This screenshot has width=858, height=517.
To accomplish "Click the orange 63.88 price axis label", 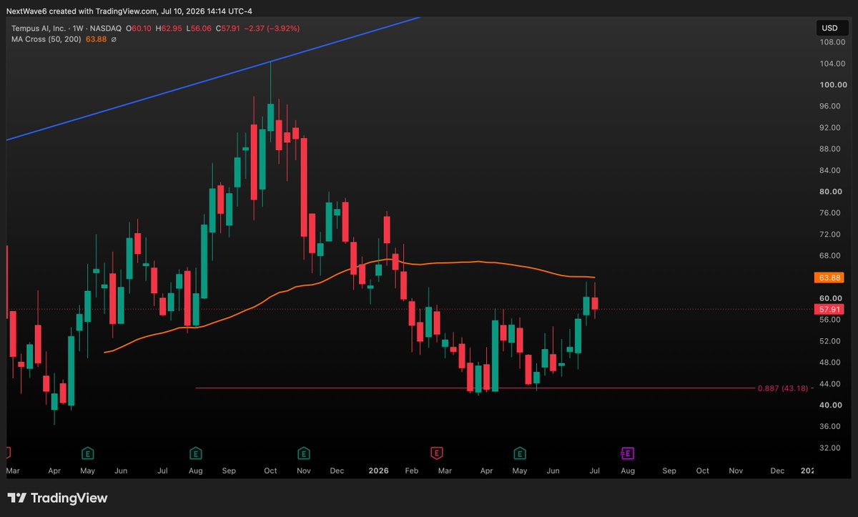I will 829,277.
